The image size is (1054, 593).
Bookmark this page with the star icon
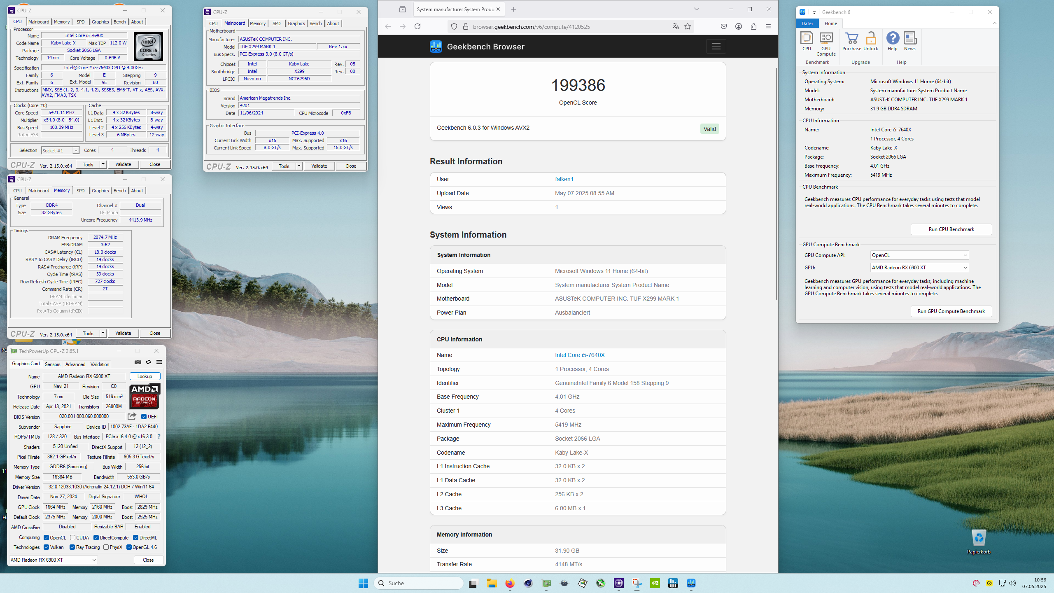(x=688, y=26)
